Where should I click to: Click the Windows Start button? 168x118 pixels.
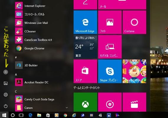click(4, 115)
